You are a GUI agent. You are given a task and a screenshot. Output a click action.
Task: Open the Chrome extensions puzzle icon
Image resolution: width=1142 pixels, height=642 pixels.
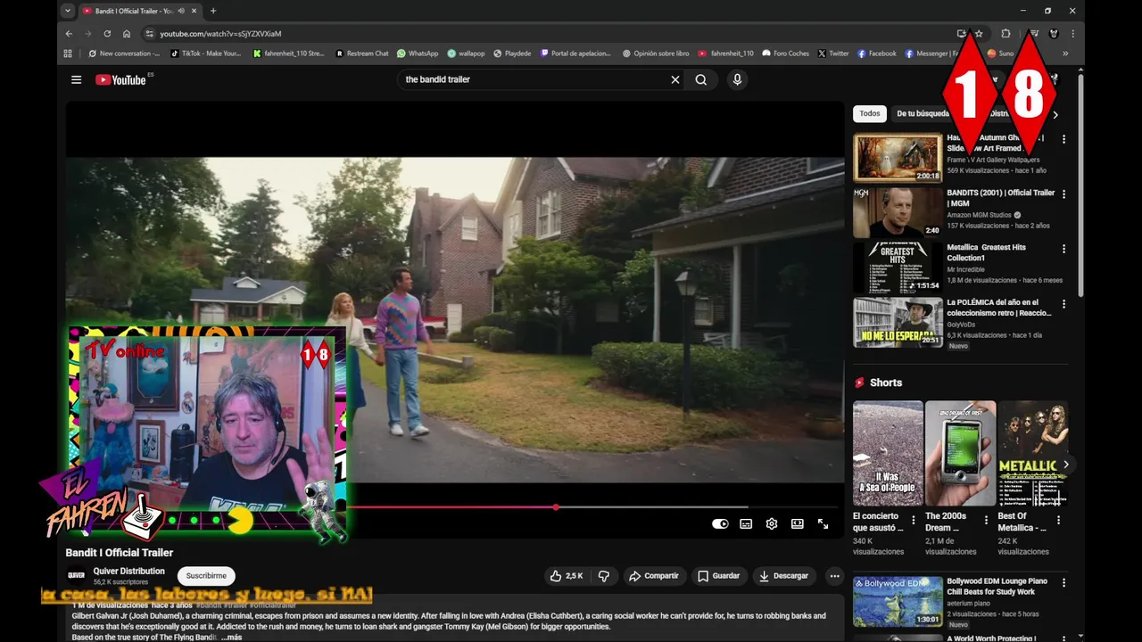point(1005,34)
